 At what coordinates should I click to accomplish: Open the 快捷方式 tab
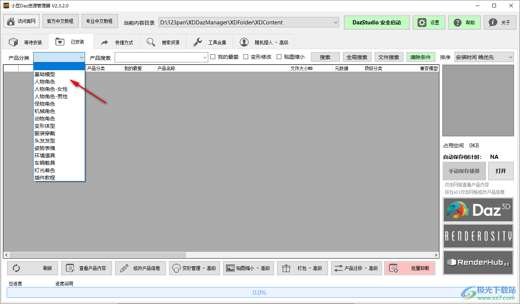pyautogui.click(x=117, y=42)
